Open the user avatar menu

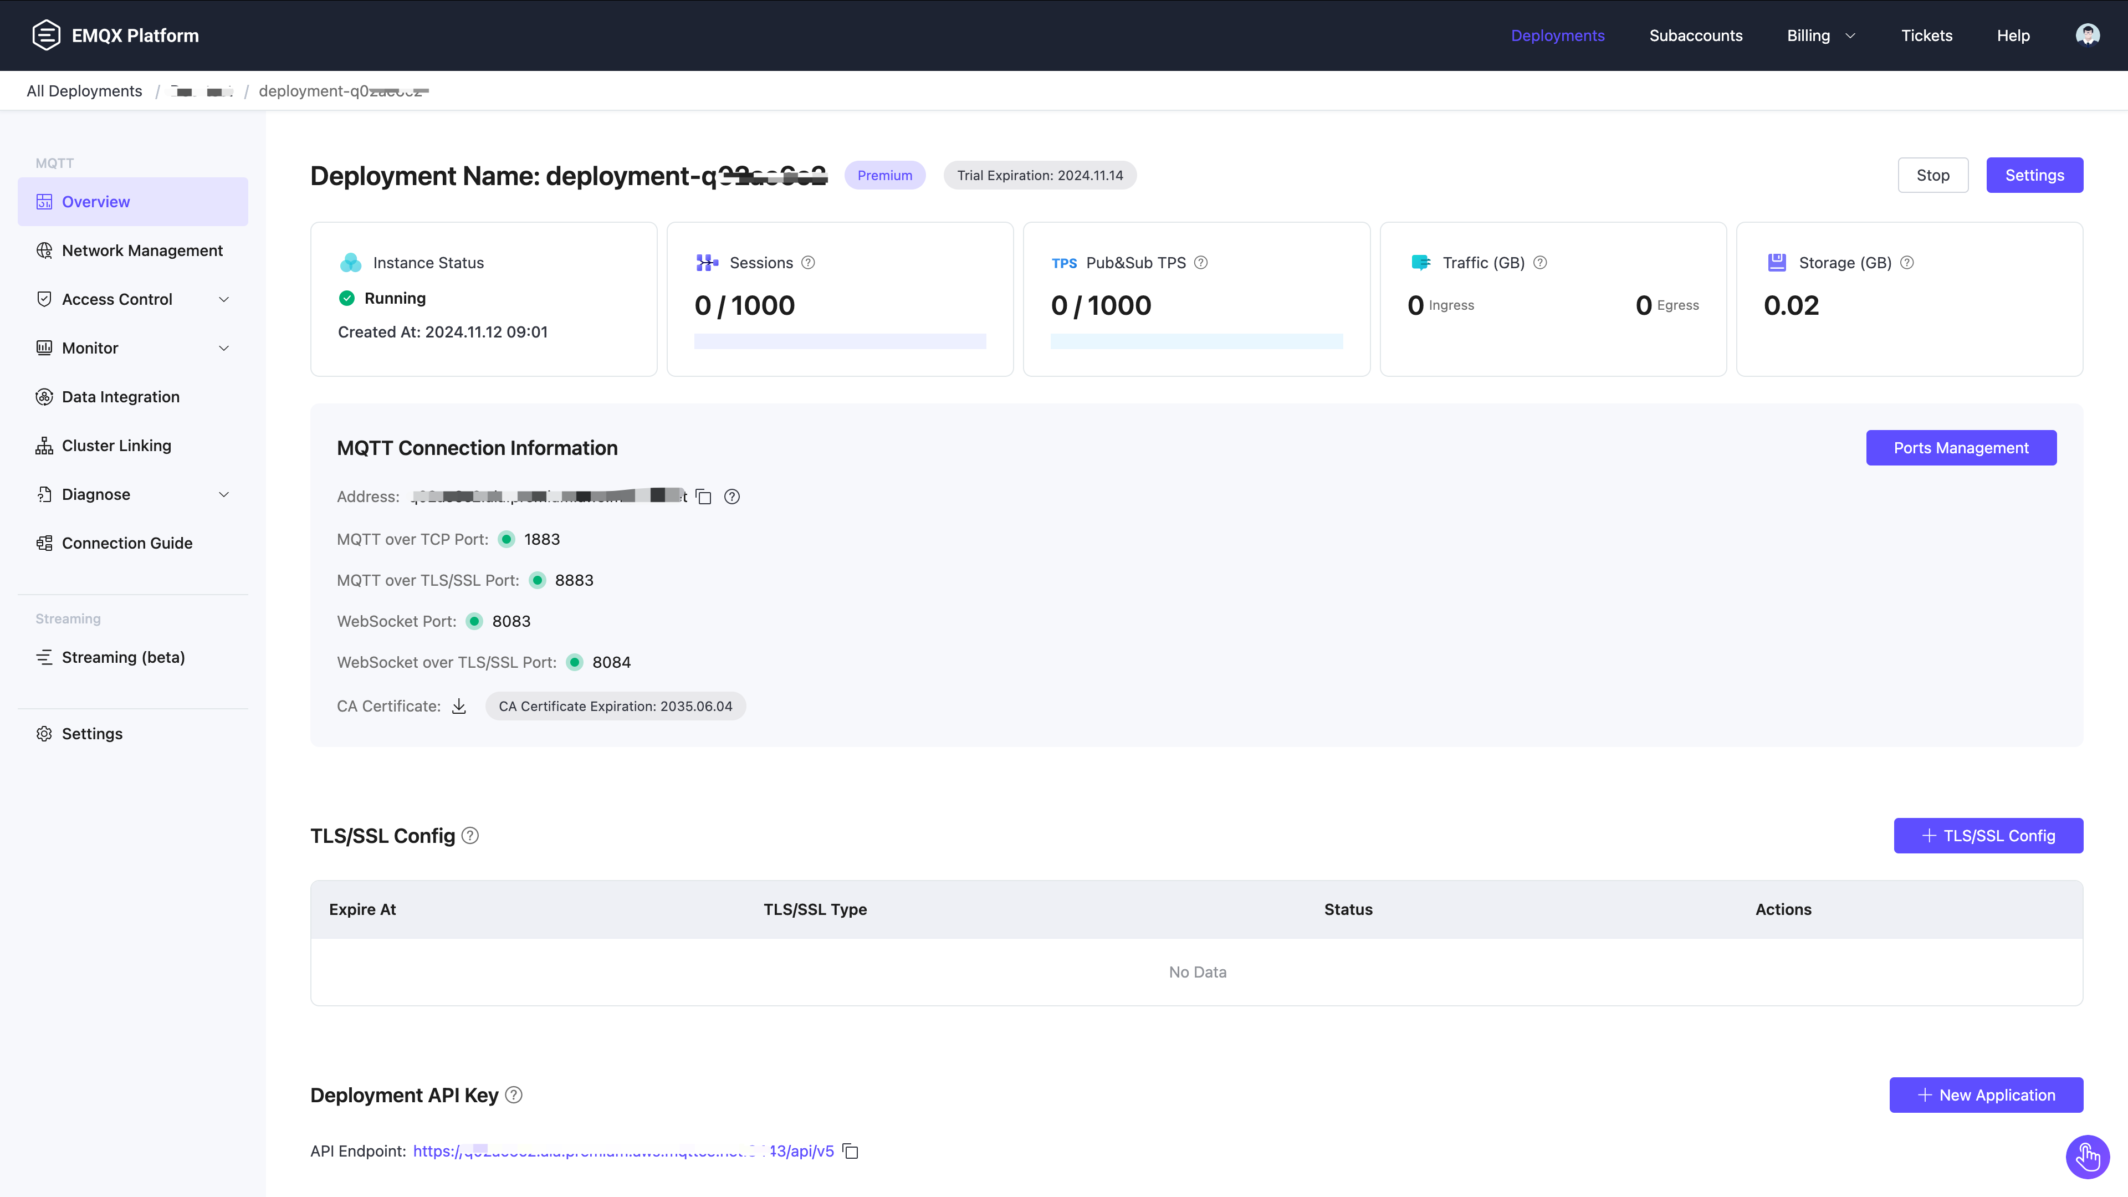pyautogui.click(x=2088, y=35)
